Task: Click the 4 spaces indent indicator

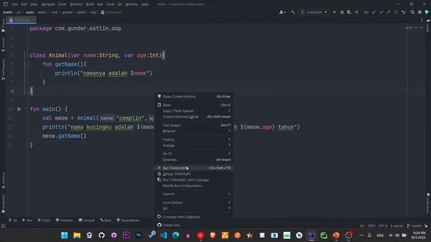Action: (x=397, y=226)
